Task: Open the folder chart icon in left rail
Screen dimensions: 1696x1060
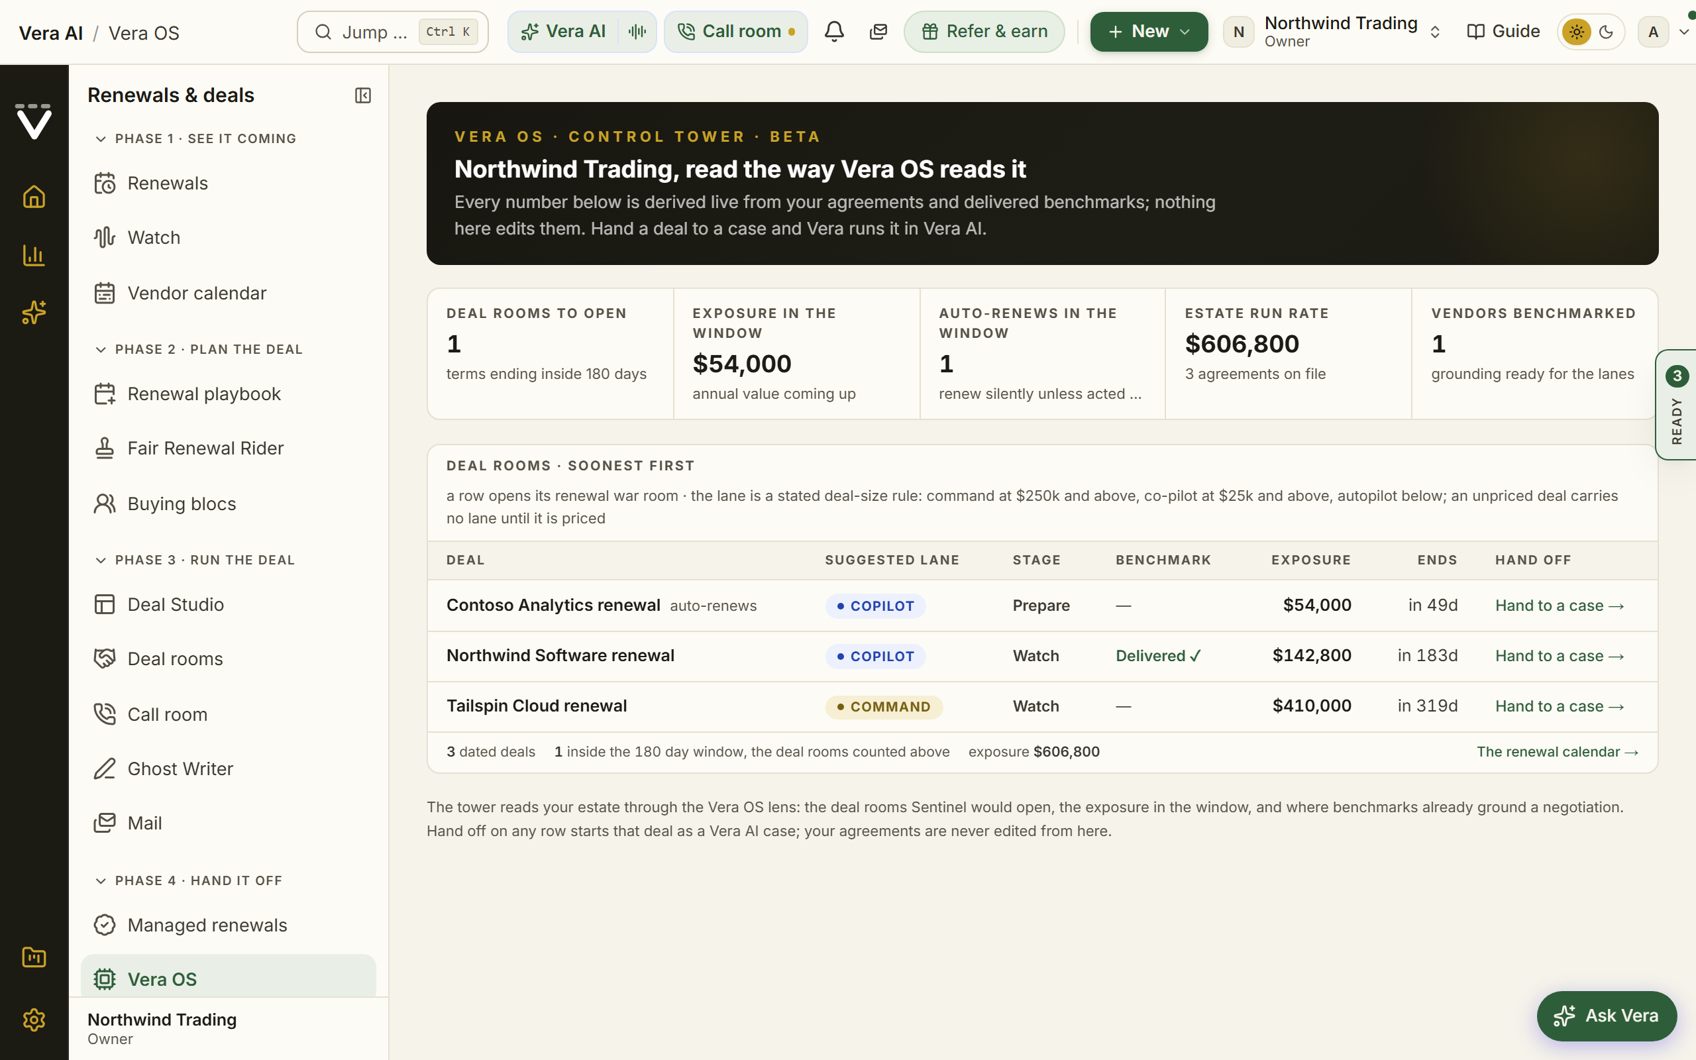Action: [x=34, y=958]
